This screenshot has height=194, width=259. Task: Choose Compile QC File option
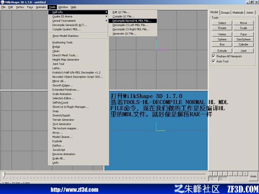click(x=132, y=16)
